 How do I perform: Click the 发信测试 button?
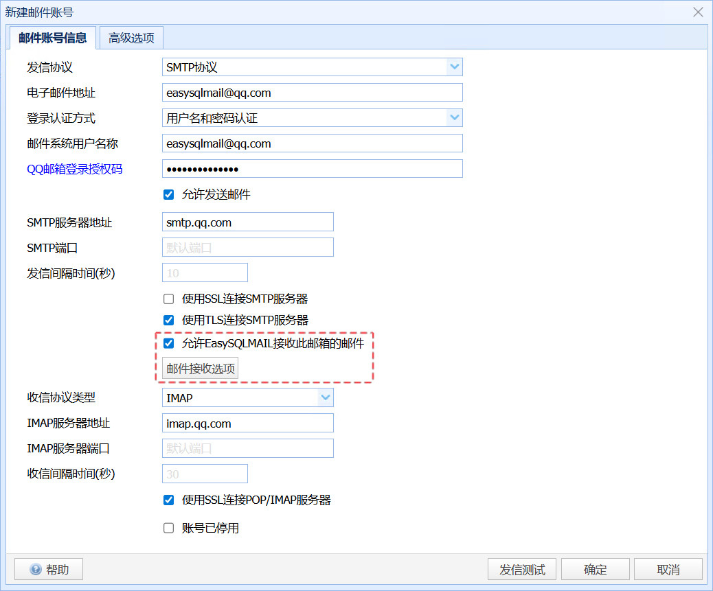[521, 568]
